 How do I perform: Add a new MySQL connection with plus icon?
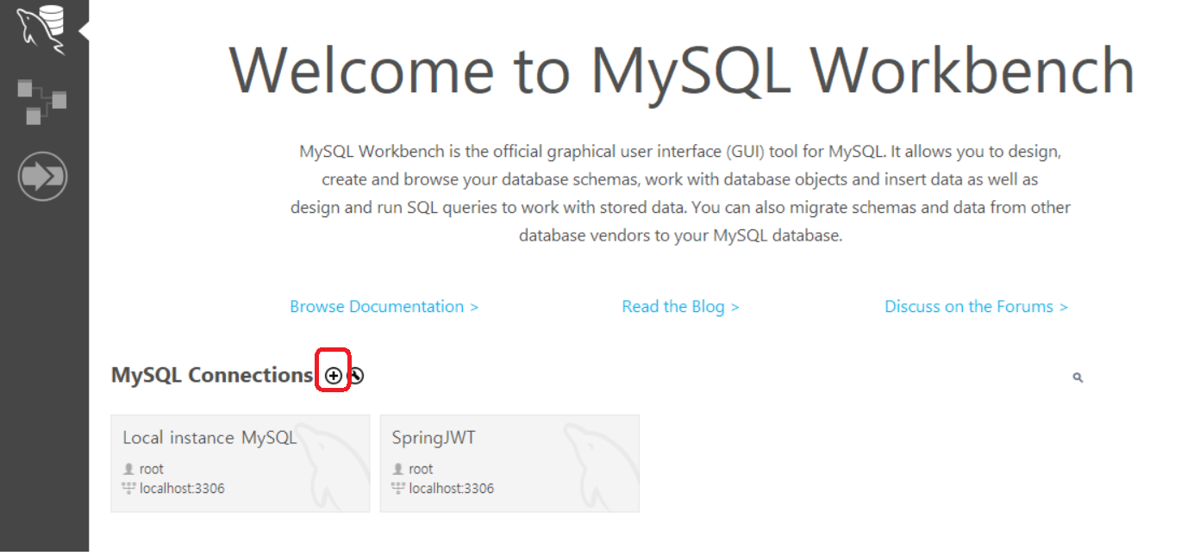[333, 375]
